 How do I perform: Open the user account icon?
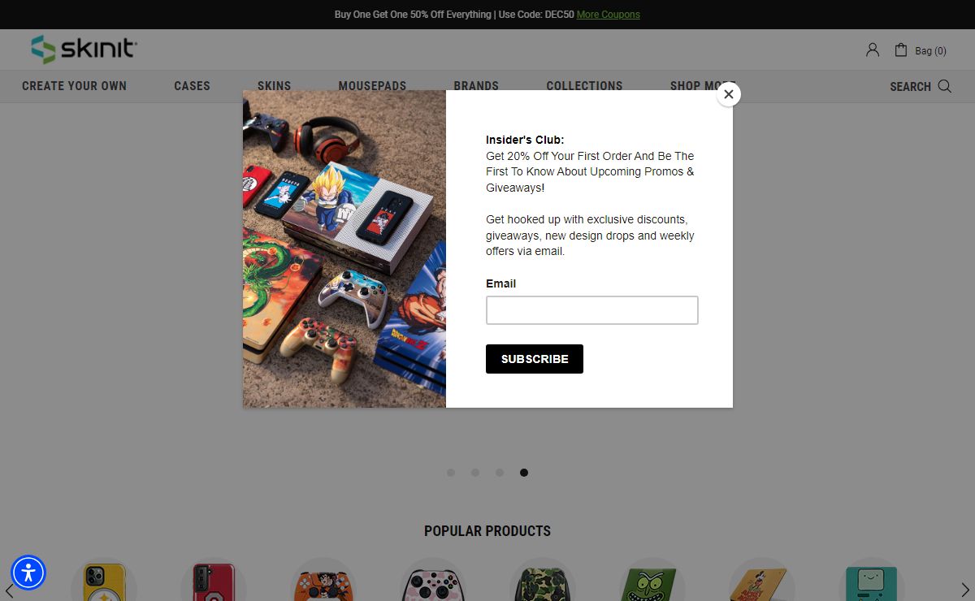873,50
